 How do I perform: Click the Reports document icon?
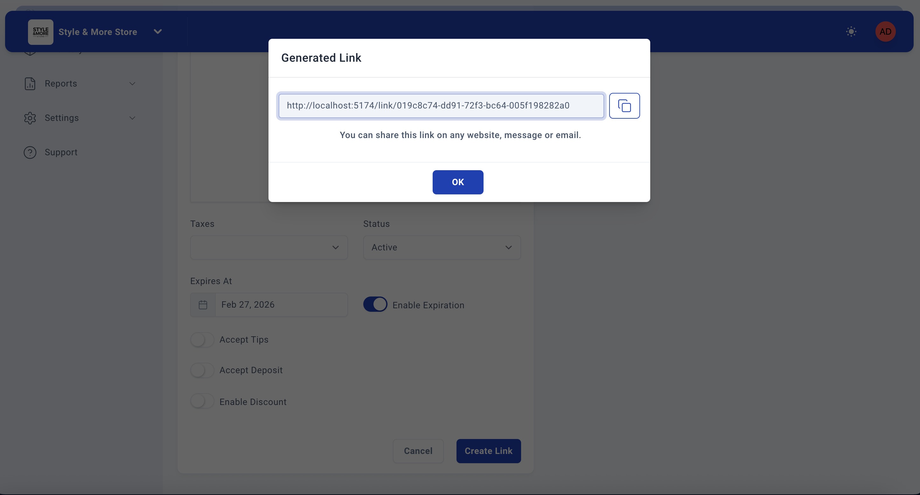point(30,84)
